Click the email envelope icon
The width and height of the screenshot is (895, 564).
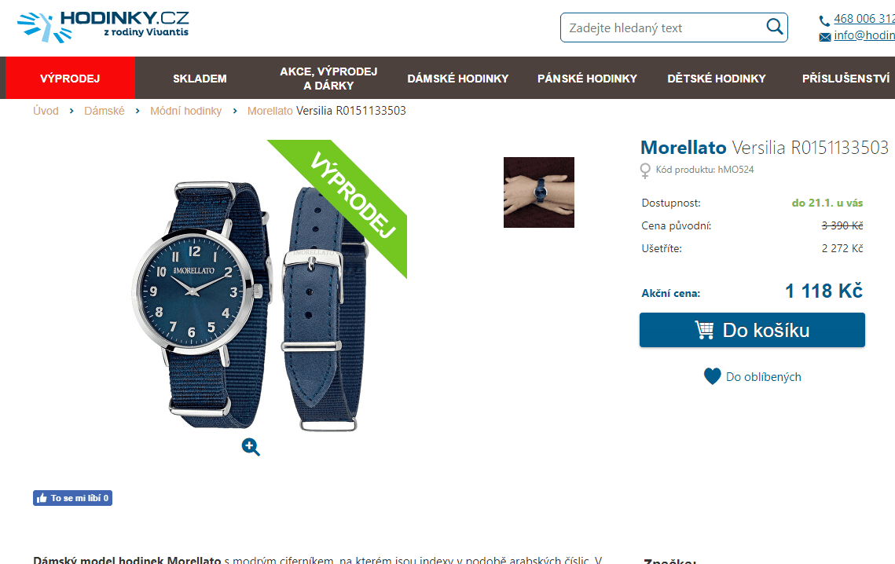[825, 37]
